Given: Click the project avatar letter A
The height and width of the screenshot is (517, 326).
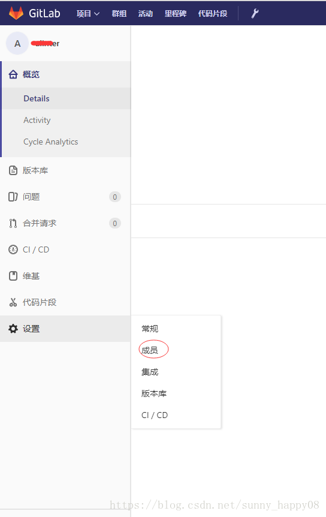Looking at the screenshot, I should point(17,44).
